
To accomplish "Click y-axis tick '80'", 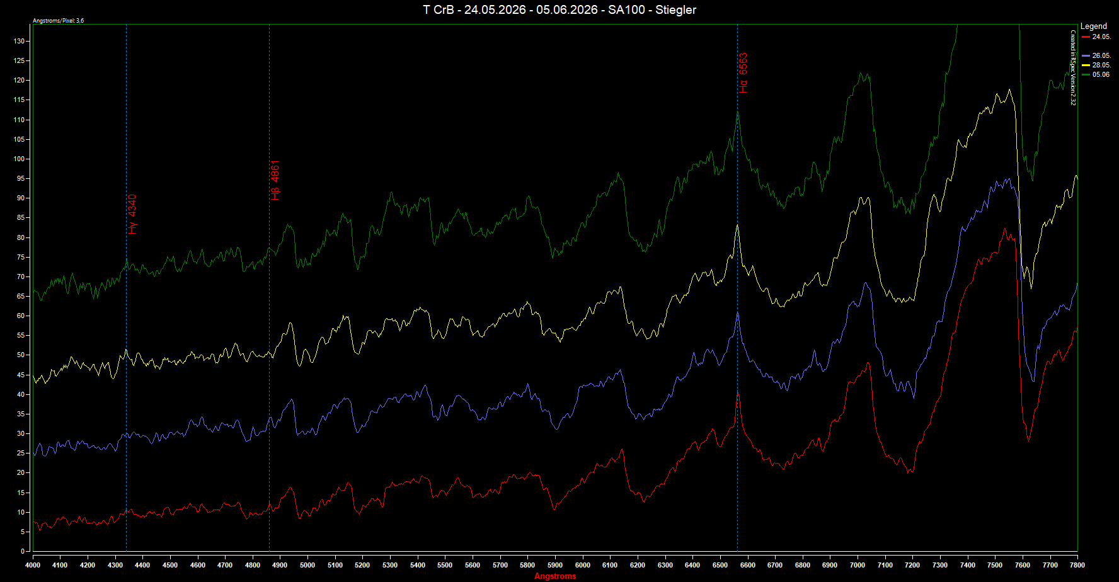I will 21,237.
